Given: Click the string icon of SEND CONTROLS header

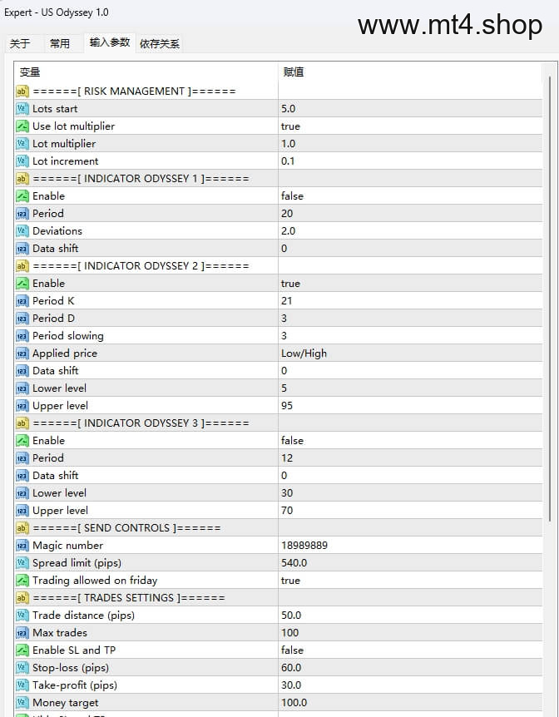Looking at the screenshot, I should (22, 528).
